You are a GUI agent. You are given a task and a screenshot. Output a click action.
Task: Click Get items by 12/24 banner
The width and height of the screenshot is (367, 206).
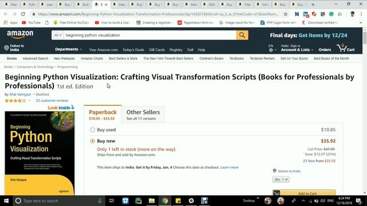(x=323, y=35)
